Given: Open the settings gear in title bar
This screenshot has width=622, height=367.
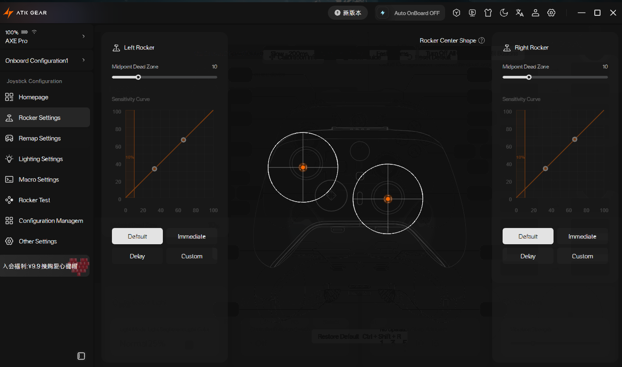Looking at the screenshot, I should click(551, 13).
